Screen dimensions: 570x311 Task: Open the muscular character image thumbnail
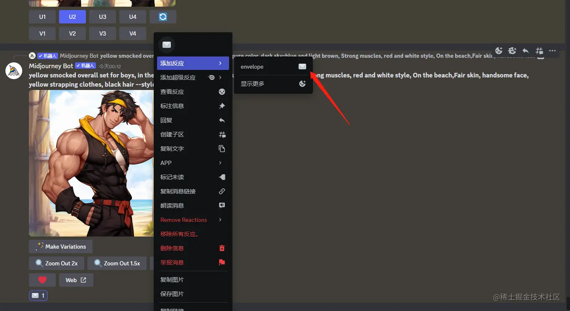[92, 163]
